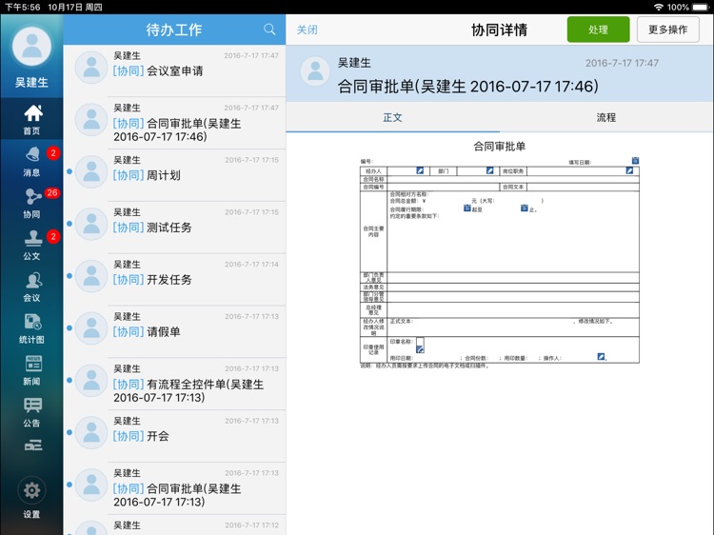The width and height of the screenshot is (714, 535).
Task: Tap the 合同审批单 form thumbnail title
Action: [500, 147]
